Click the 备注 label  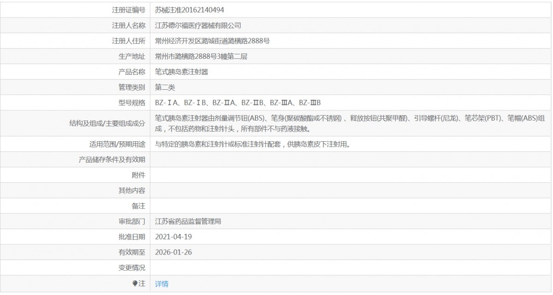[x=138, y=206]
